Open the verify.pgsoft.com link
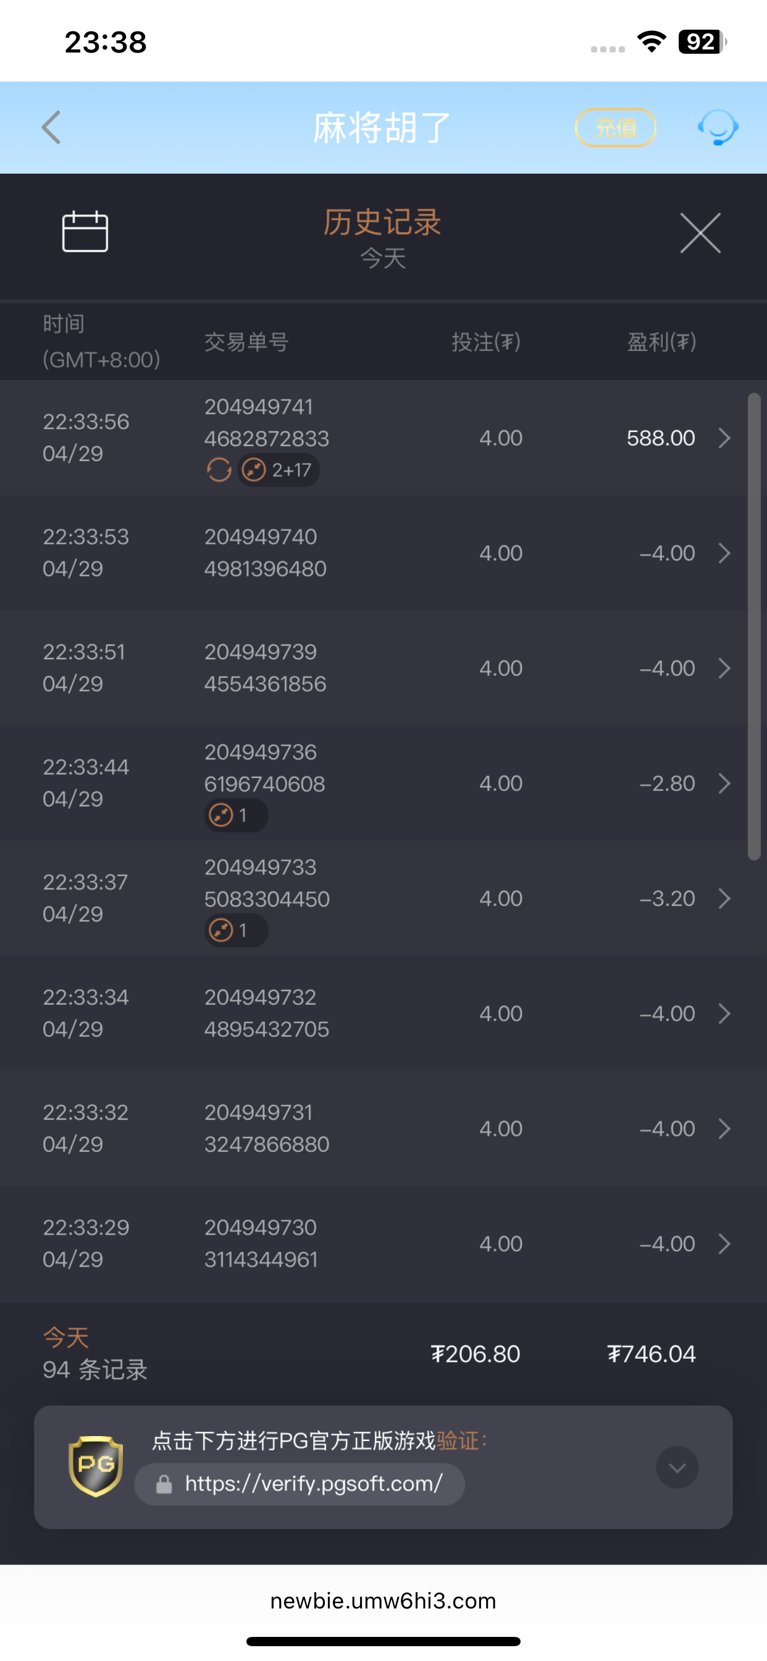Image resolution: width=767 pixels, height=1661 pixels. 313,1484
